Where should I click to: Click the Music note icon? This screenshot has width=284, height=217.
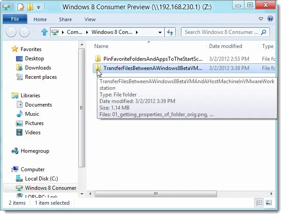(x=19, y=114)
